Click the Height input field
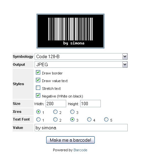The width and height of the screenshot is (141, 164). coord(90,104)
